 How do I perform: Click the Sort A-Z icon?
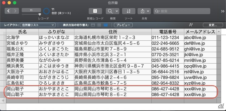pos(129,11)
